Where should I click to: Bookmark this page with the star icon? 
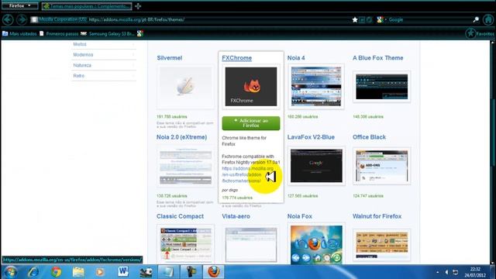click(355, 19)
